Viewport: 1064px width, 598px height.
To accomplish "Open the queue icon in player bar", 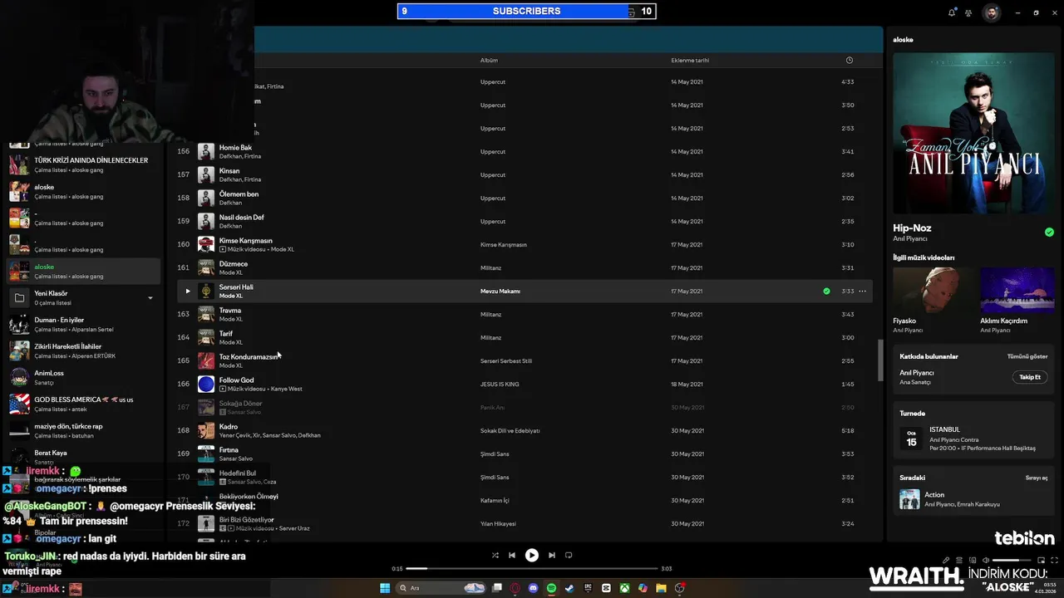I will pyautogui.click(x=959, y=560).
